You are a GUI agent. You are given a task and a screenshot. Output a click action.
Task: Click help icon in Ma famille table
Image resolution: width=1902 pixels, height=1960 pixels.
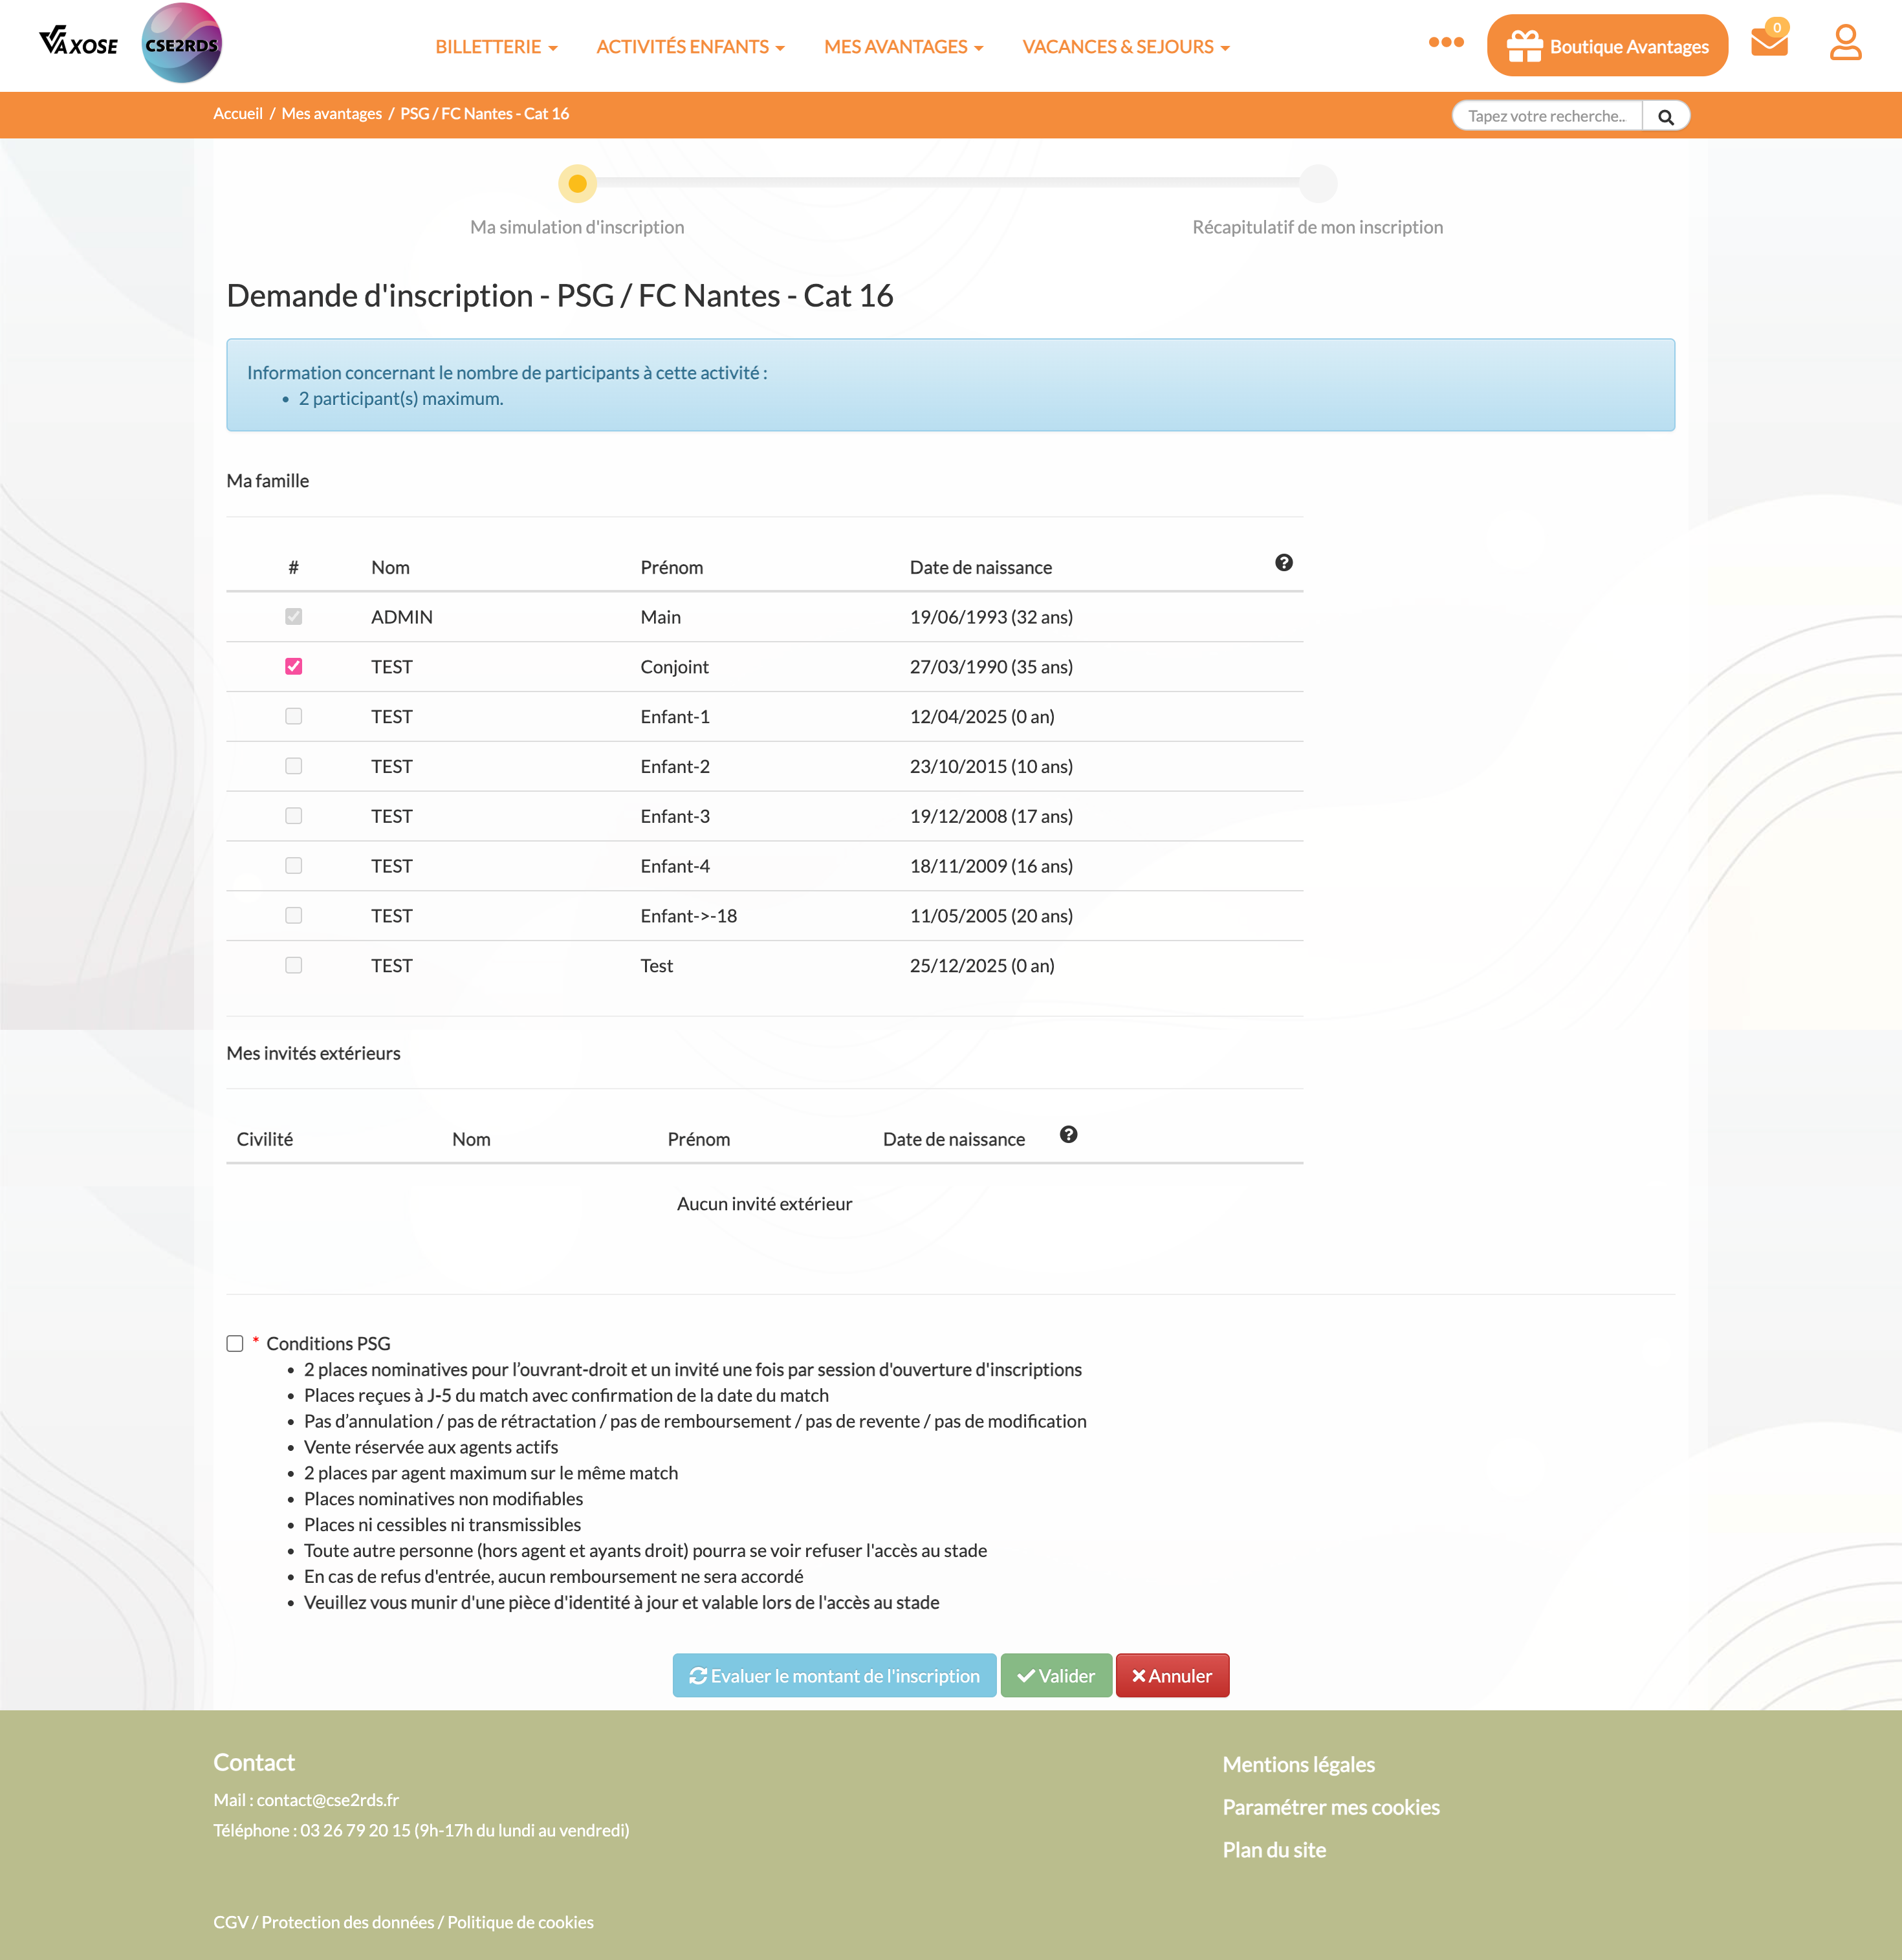point(1283,563)
